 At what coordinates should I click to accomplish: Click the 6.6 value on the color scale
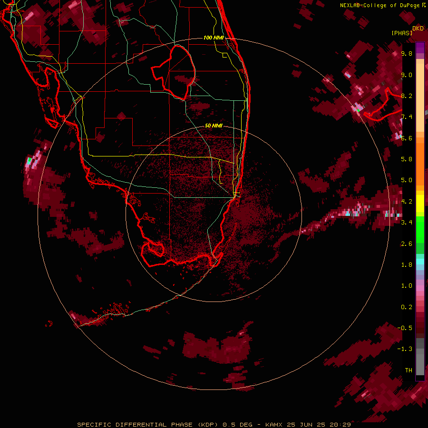tap(407, 138)
